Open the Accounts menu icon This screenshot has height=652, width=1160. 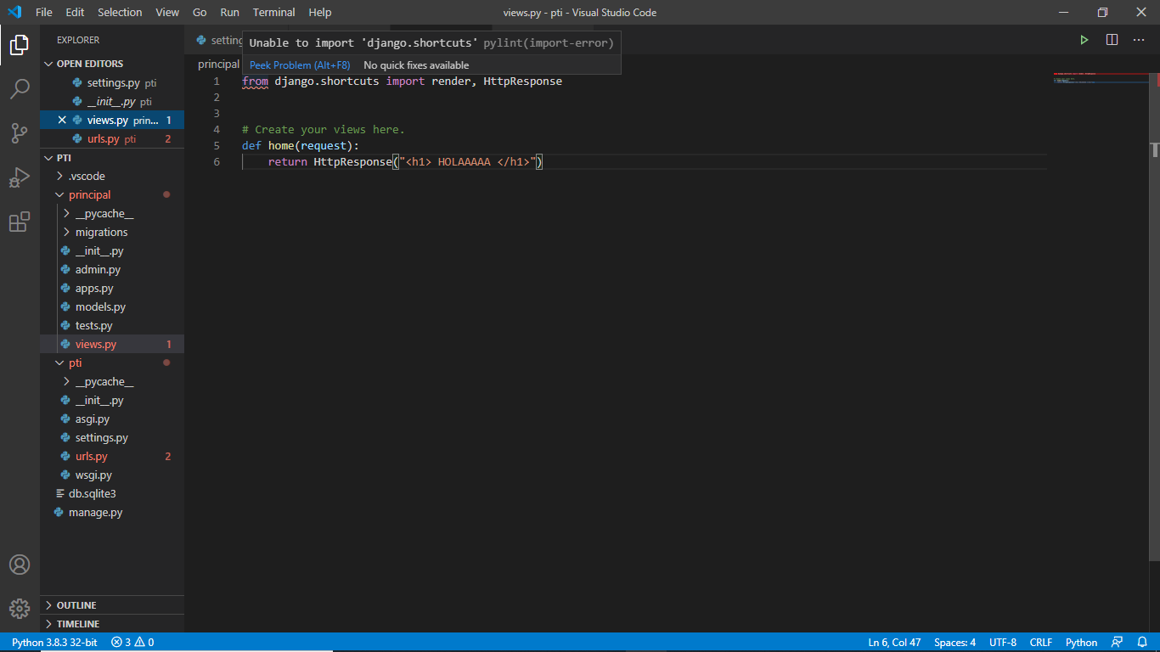click(x=20, y=565)
